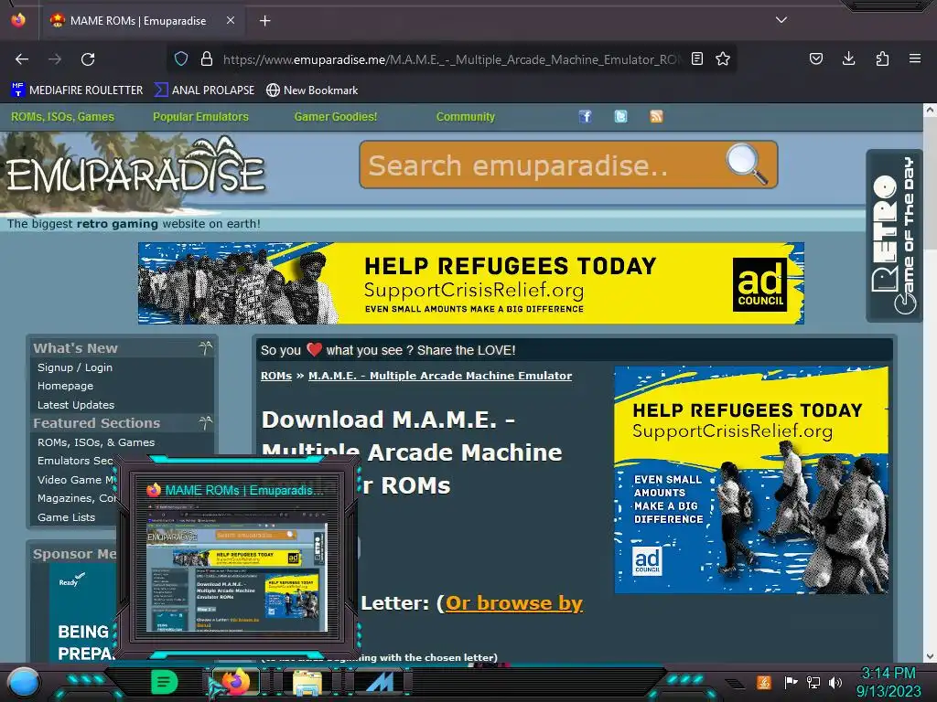This screenshot has height=702, width=937.
Task: Open the Retro Game of the Day tab
Action: [894, 236]
